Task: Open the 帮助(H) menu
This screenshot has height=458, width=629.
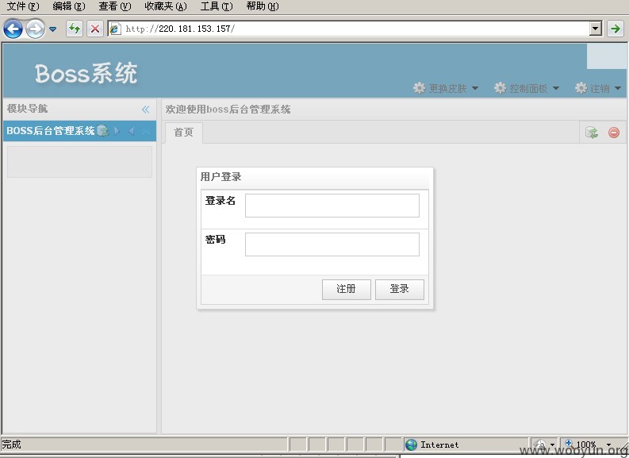Action: [x=263, y=6]
